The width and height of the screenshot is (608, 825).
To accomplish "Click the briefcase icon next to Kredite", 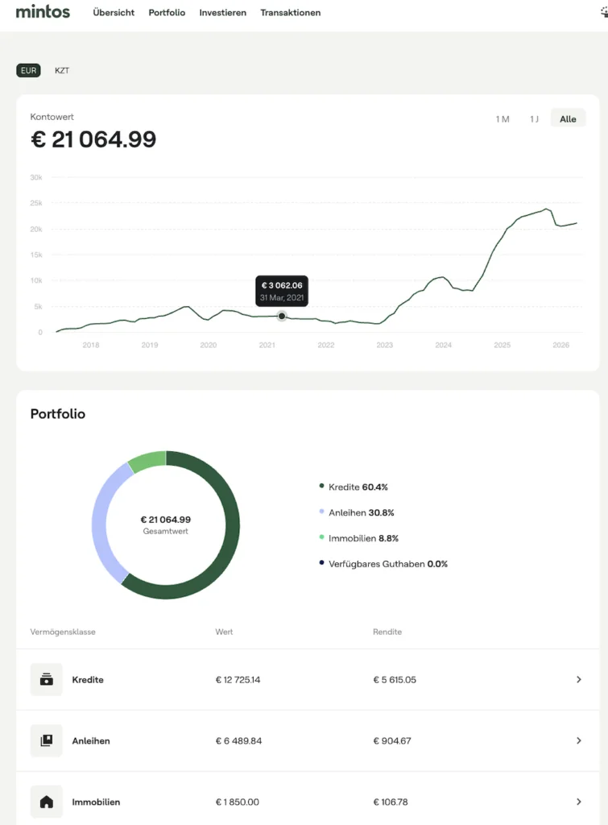I will click(46, 679).
